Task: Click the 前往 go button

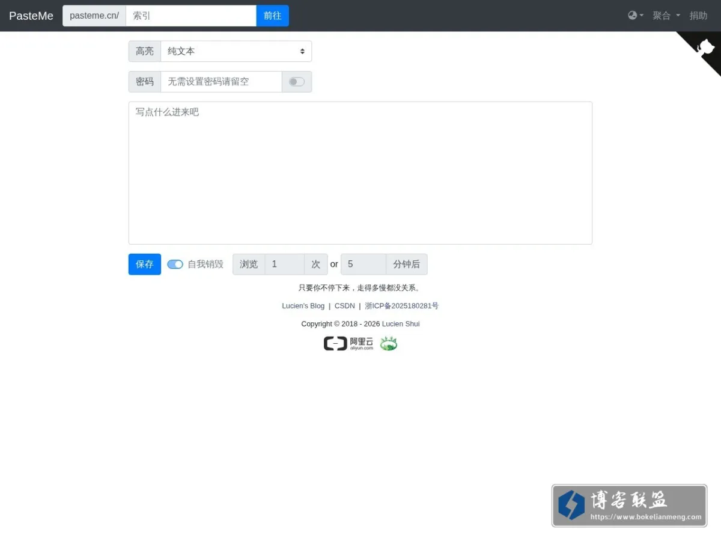Action: pyautogui.click(x=273, y=16)
